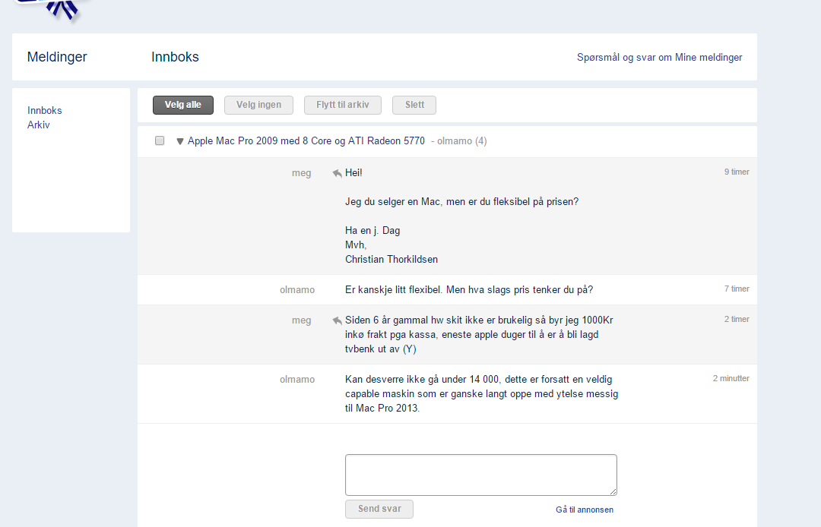The image size is (821, 527).
Task: Open the Arkiv folder in sidebar
Action: pyautogui.click(x=39, y=125)
